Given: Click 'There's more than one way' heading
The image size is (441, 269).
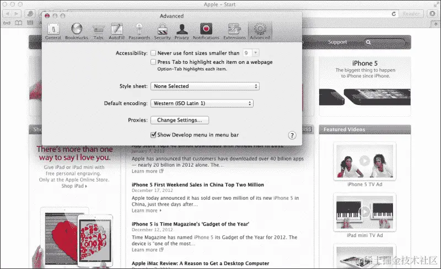Looking at the screenshot, I should (x=74, y=153).
